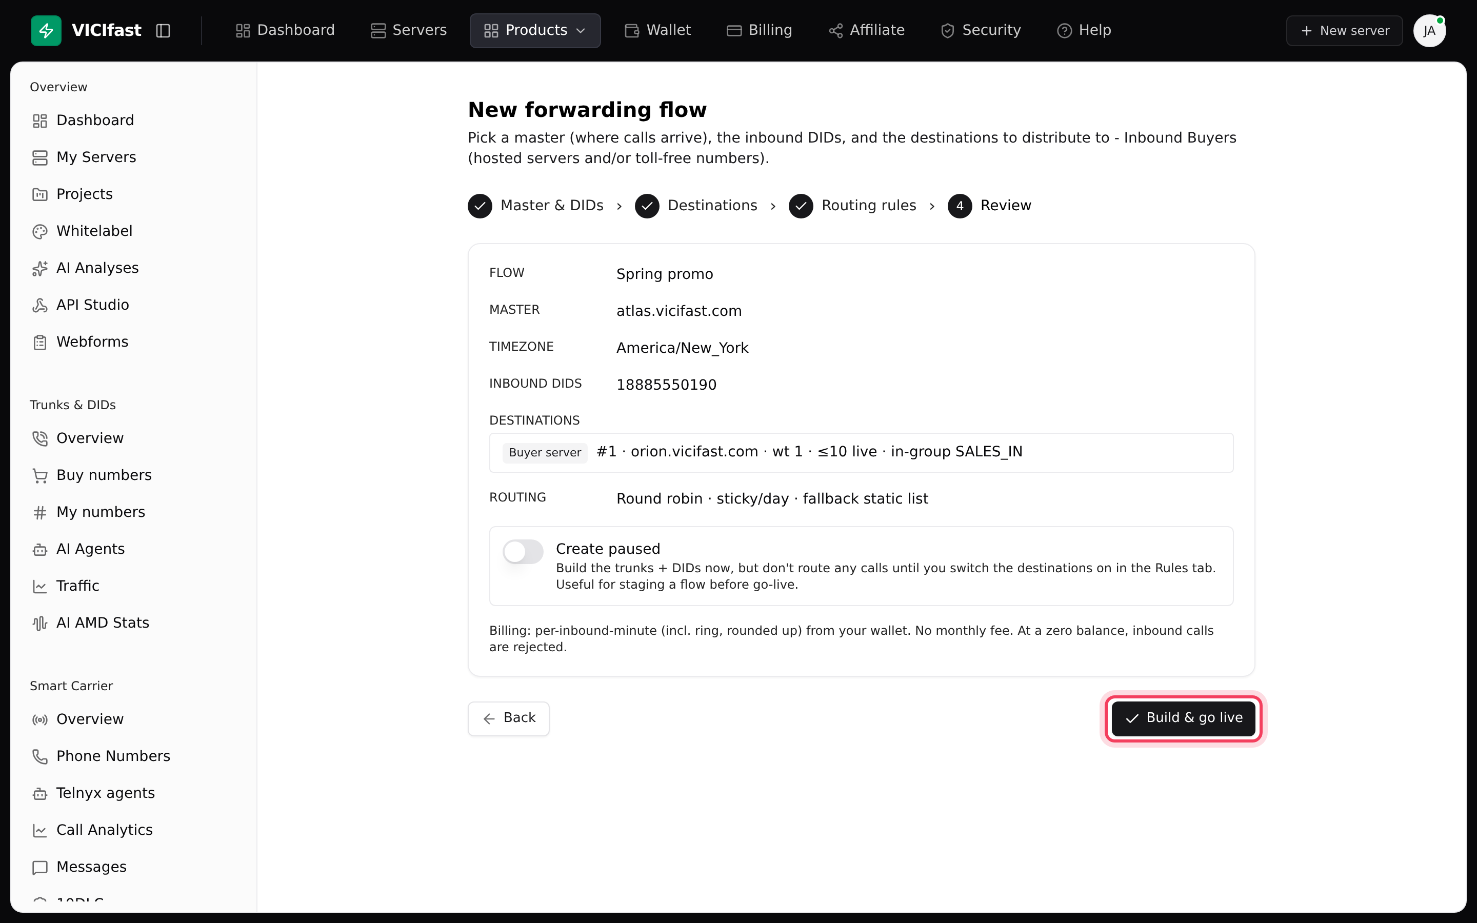Return to the Routing rules step
Screen dimensions: 1477x923
tap(853, 206)
